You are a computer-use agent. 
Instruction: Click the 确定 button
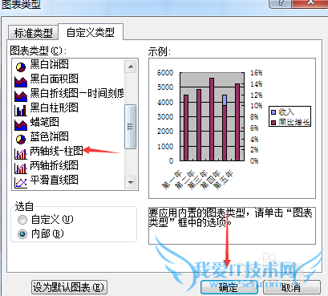[229, 287]
